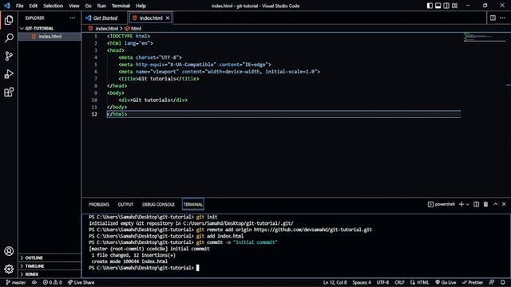
Task: Click Ln 12, Col 8 cursor position
Action: click(335, 282)
